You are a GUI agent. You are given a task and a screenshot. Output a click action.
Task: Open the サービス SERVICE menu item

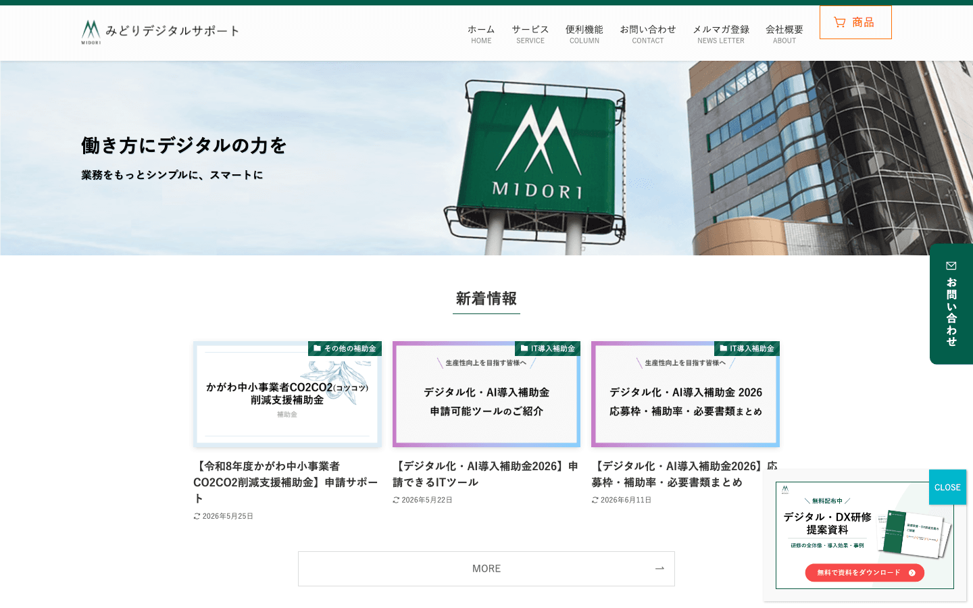coord(530,34)
